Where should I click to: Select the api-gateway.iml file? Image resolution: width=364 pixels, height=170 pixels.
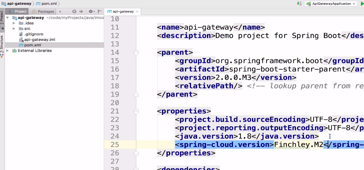(39, 40)
